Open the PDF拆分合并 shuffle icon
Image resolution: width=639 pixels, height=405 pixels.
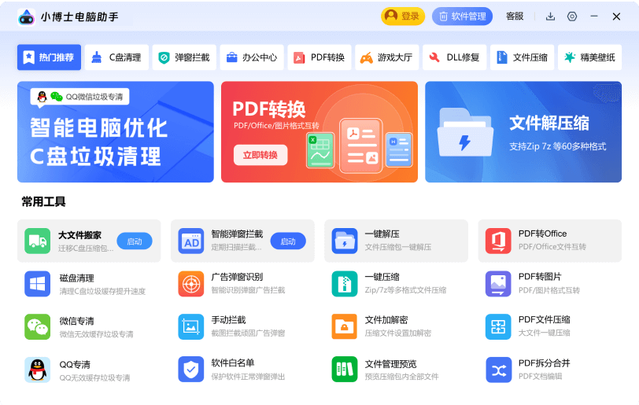[x=498, y=370]
